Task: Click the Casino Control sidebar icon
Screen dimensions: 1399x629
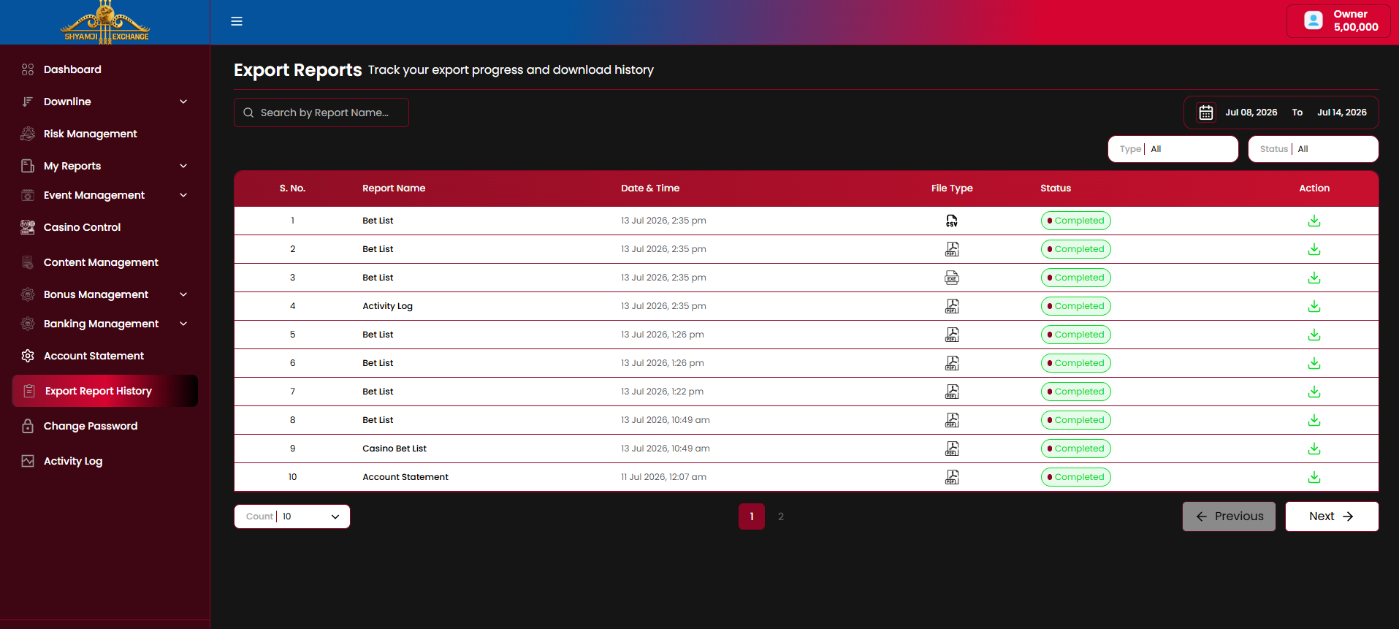Action: pos(28,227)
